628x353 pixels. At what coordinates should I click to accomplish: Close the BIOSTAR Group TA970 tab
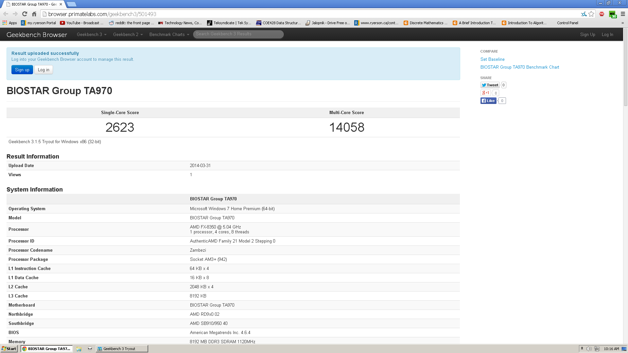pos(61,4)
